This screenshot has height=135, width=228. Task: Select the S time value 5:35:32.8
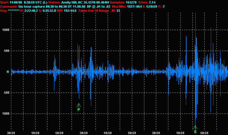pyautogui.click(x=49, y=11)
